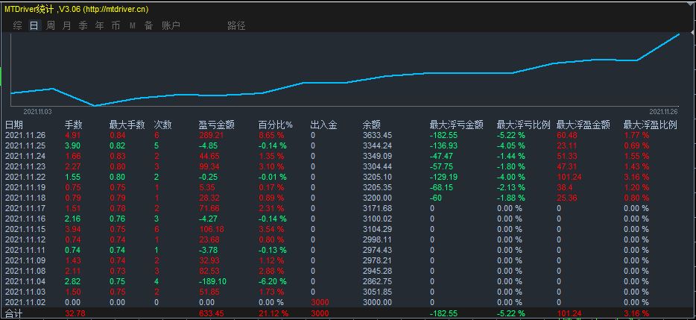
Task: Select the 2021.11.15 date cell
Action: tap(25, 229)
